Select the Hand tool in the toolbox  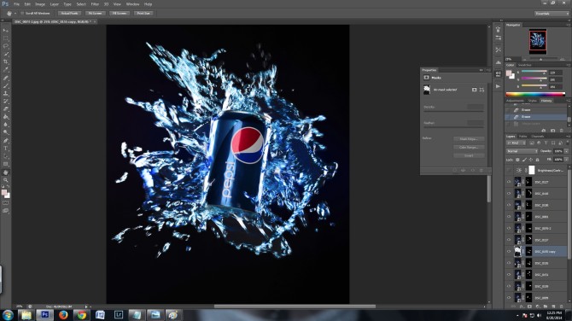click(x=5, y=172)
